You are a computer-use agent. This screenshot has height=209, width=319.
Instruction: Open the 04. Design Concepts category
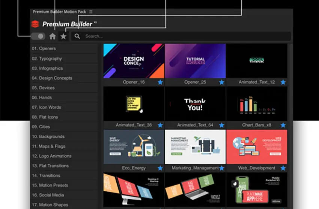[64, 78]
